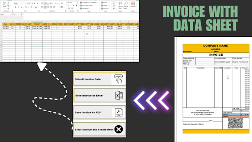
Task: Click the Submit Invoice Data button
Action: click(x=99, y=79)
